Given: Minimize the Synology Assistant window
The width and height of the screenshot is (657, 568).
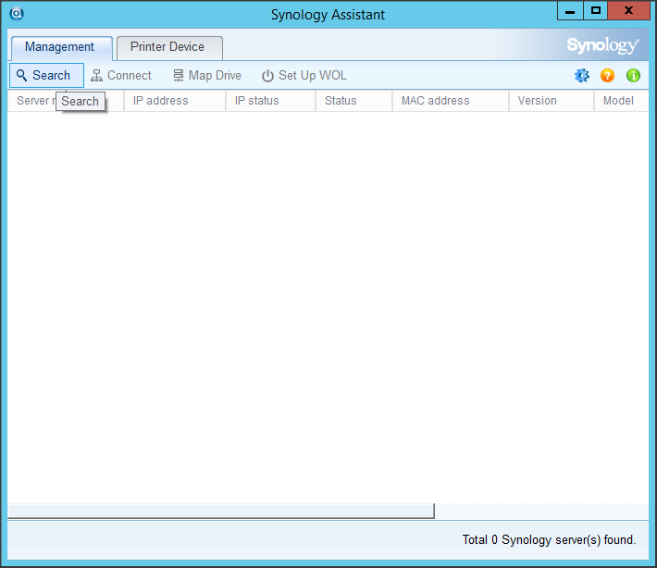Looking at the screenshot, I should coord(570,10).
